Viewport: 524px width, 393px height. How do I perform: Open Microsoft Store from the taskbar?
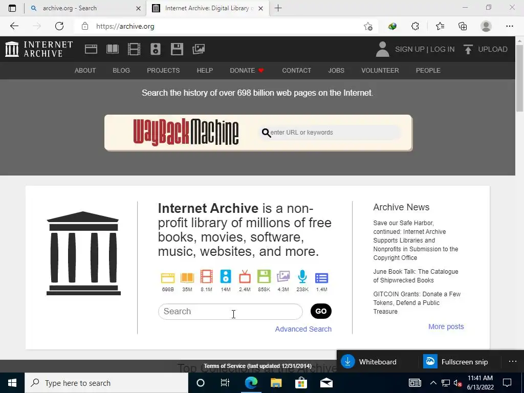click(301, 383)
